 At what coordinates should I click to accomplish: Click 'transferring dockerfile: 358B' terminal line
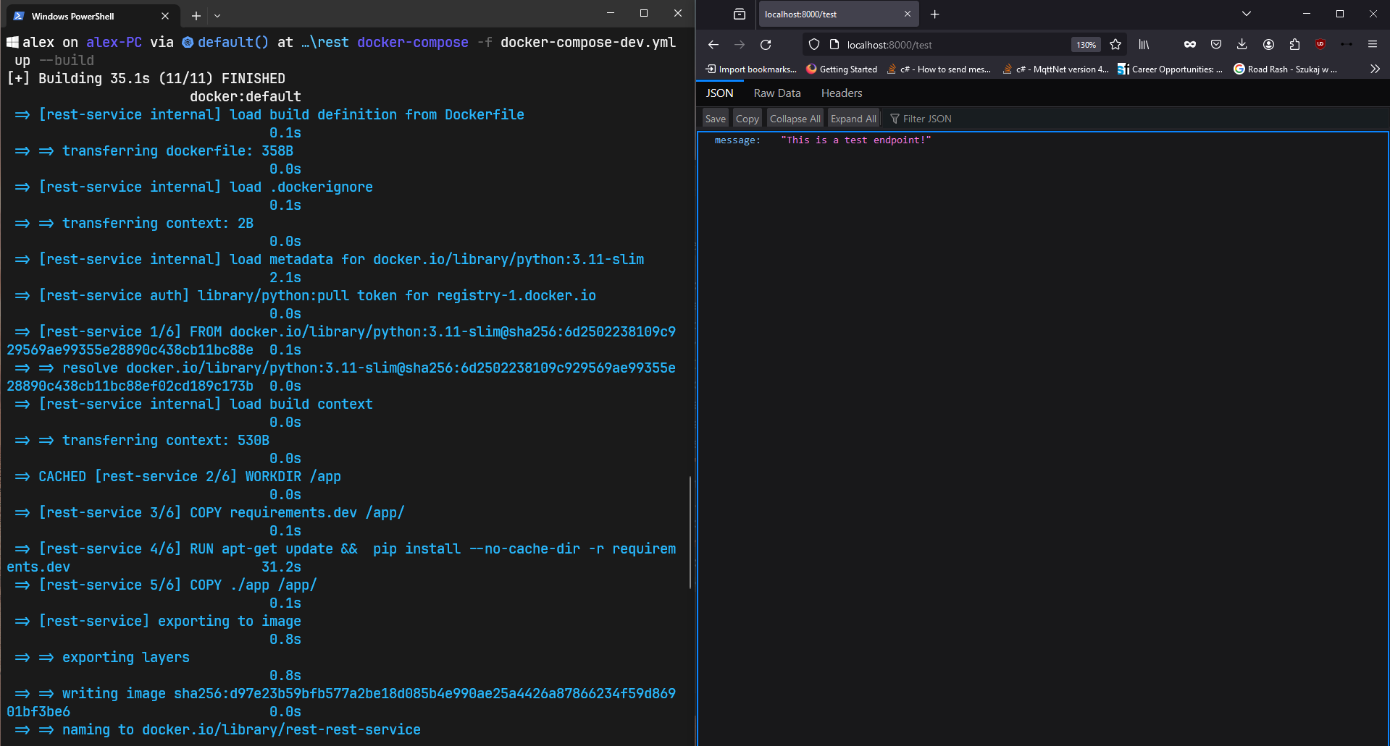154,151
